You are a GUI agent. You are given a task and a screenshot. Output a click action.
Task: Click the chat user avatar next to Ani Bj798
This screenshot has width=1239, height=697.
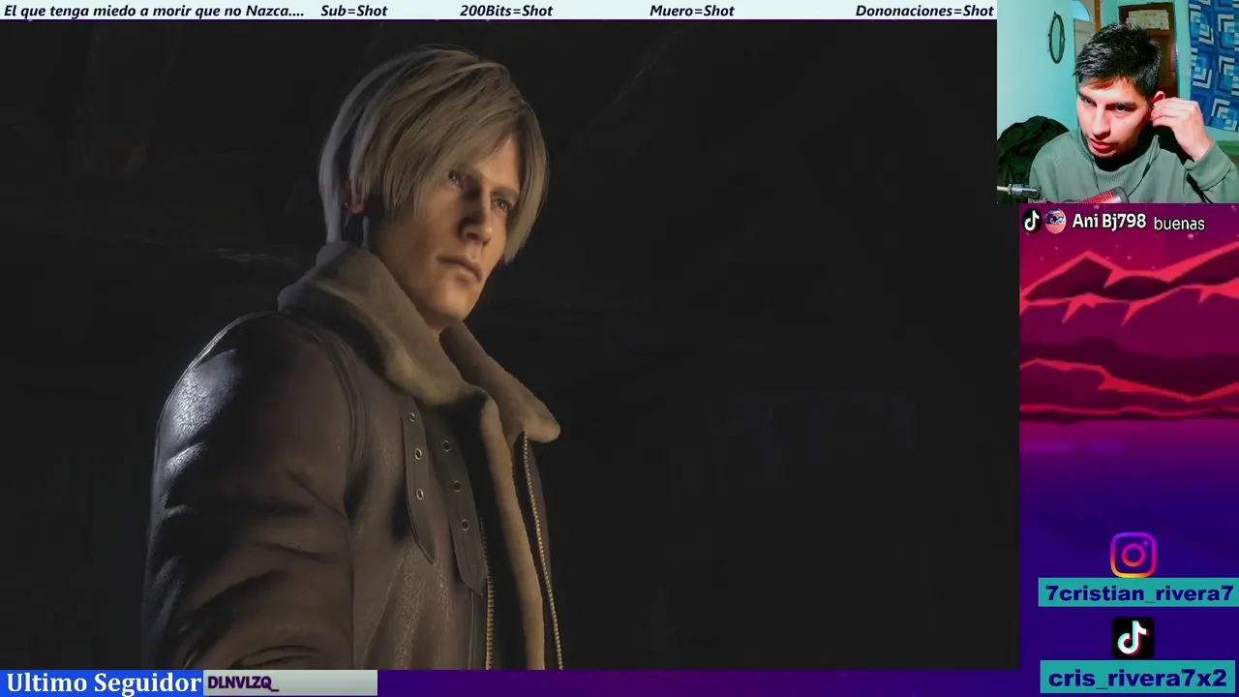click(1055, 222)
